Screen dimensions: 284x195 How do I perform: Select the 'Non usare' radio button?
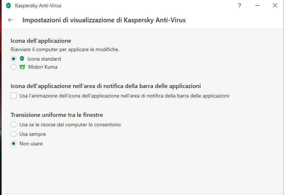click(x=14, y=144)
